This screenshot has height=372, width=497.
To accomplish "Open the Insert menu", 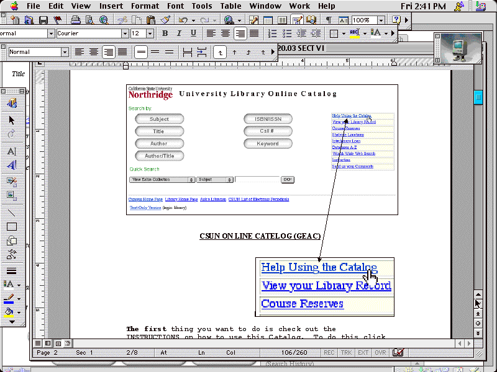I will click(x=111, y=6).
